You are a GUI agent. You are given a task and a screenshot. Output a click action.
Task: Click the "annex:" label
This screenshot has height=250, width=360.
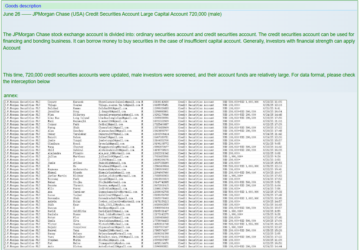point(11,96)
